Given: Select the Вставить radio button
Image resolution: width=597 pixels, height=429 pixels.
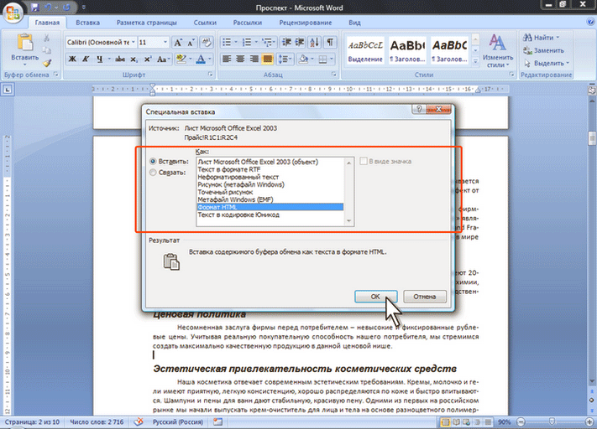Looking at the screenshot, I should 153,161.
